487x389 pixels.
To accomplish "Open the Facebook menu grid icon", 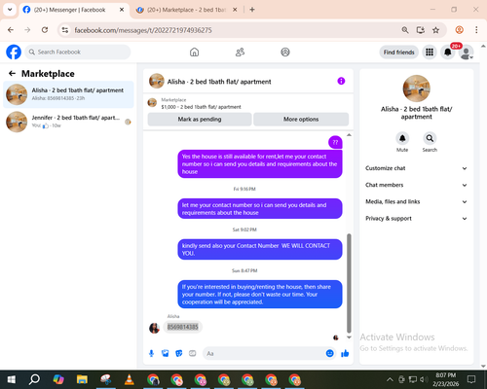I will tap(430, 53).
